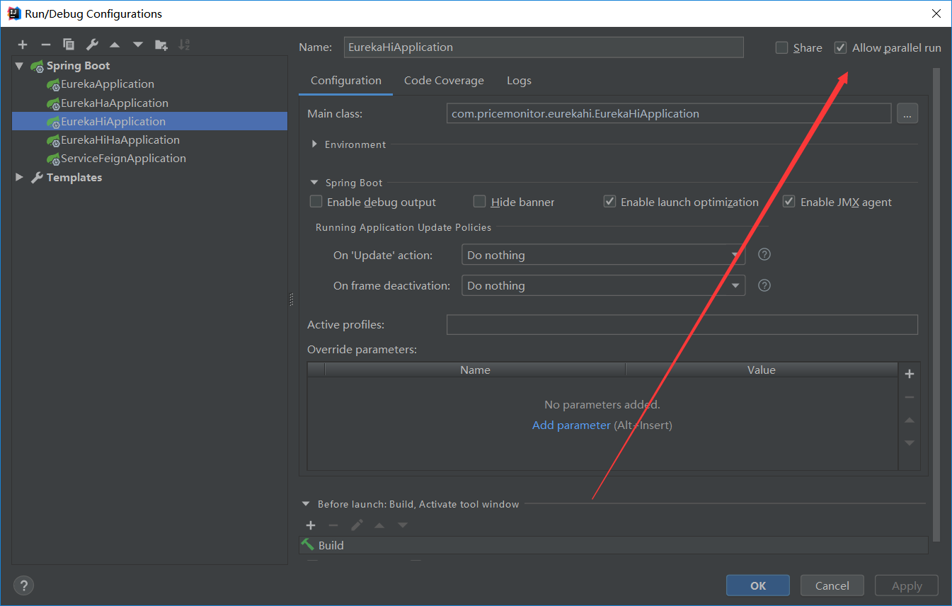Select EurekaApplication configuration
The width and height of the screenshot is (952, 606).
(x=108, y=84)
